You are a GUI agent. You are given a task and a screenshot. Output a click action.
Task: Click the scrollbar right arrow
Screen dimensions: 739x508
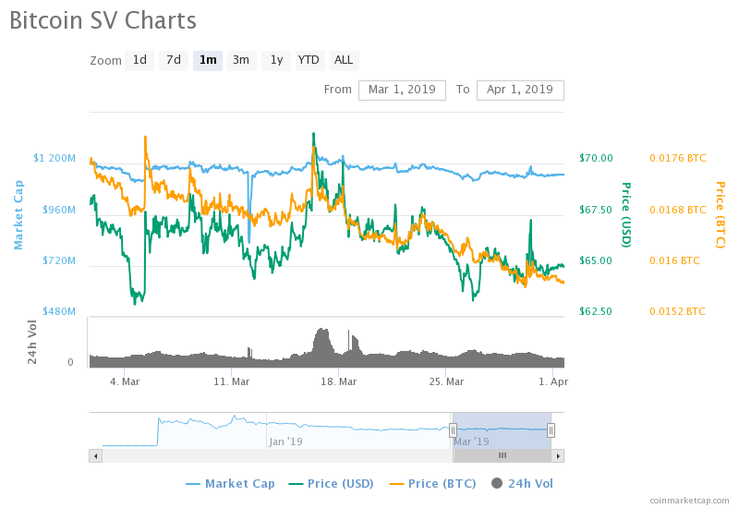(558, 455)
